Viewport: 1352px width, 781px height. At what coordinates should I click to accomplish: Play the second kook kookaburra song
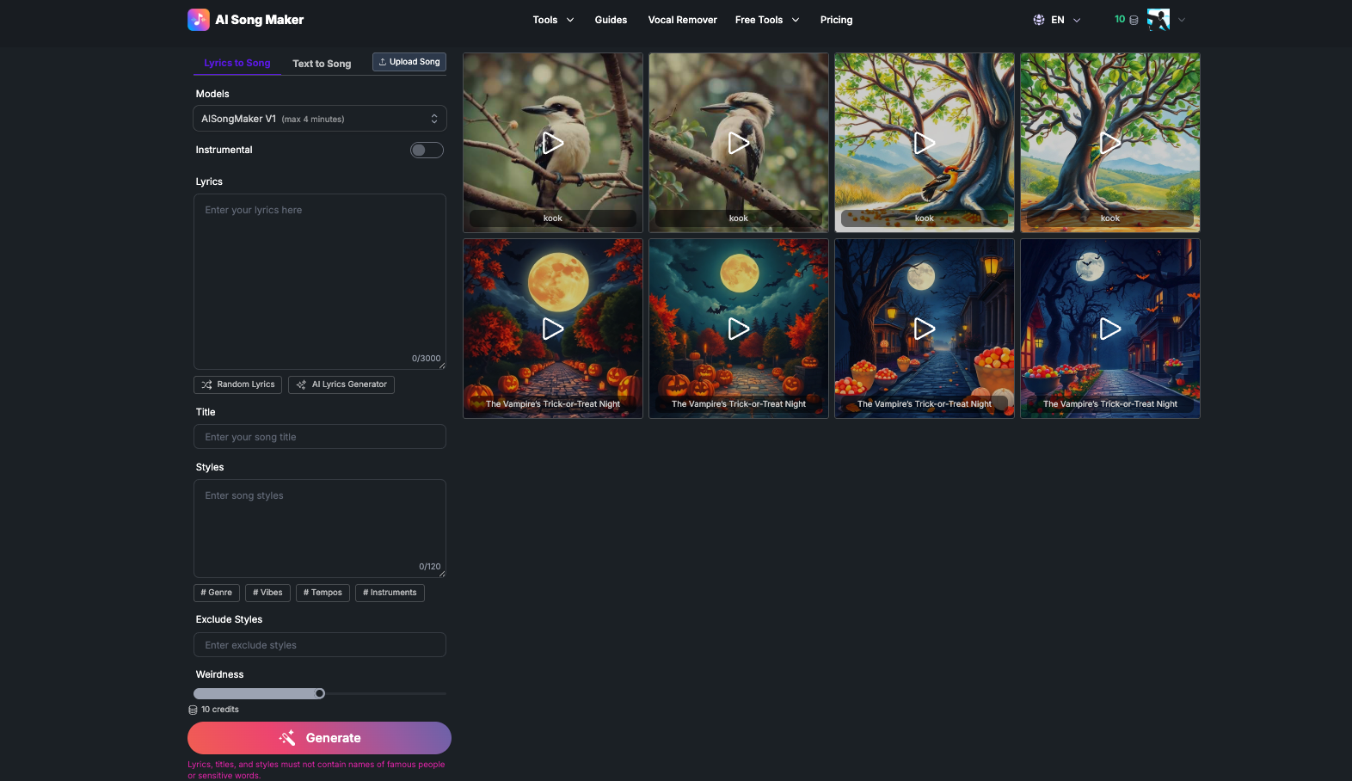pos(739,143)
